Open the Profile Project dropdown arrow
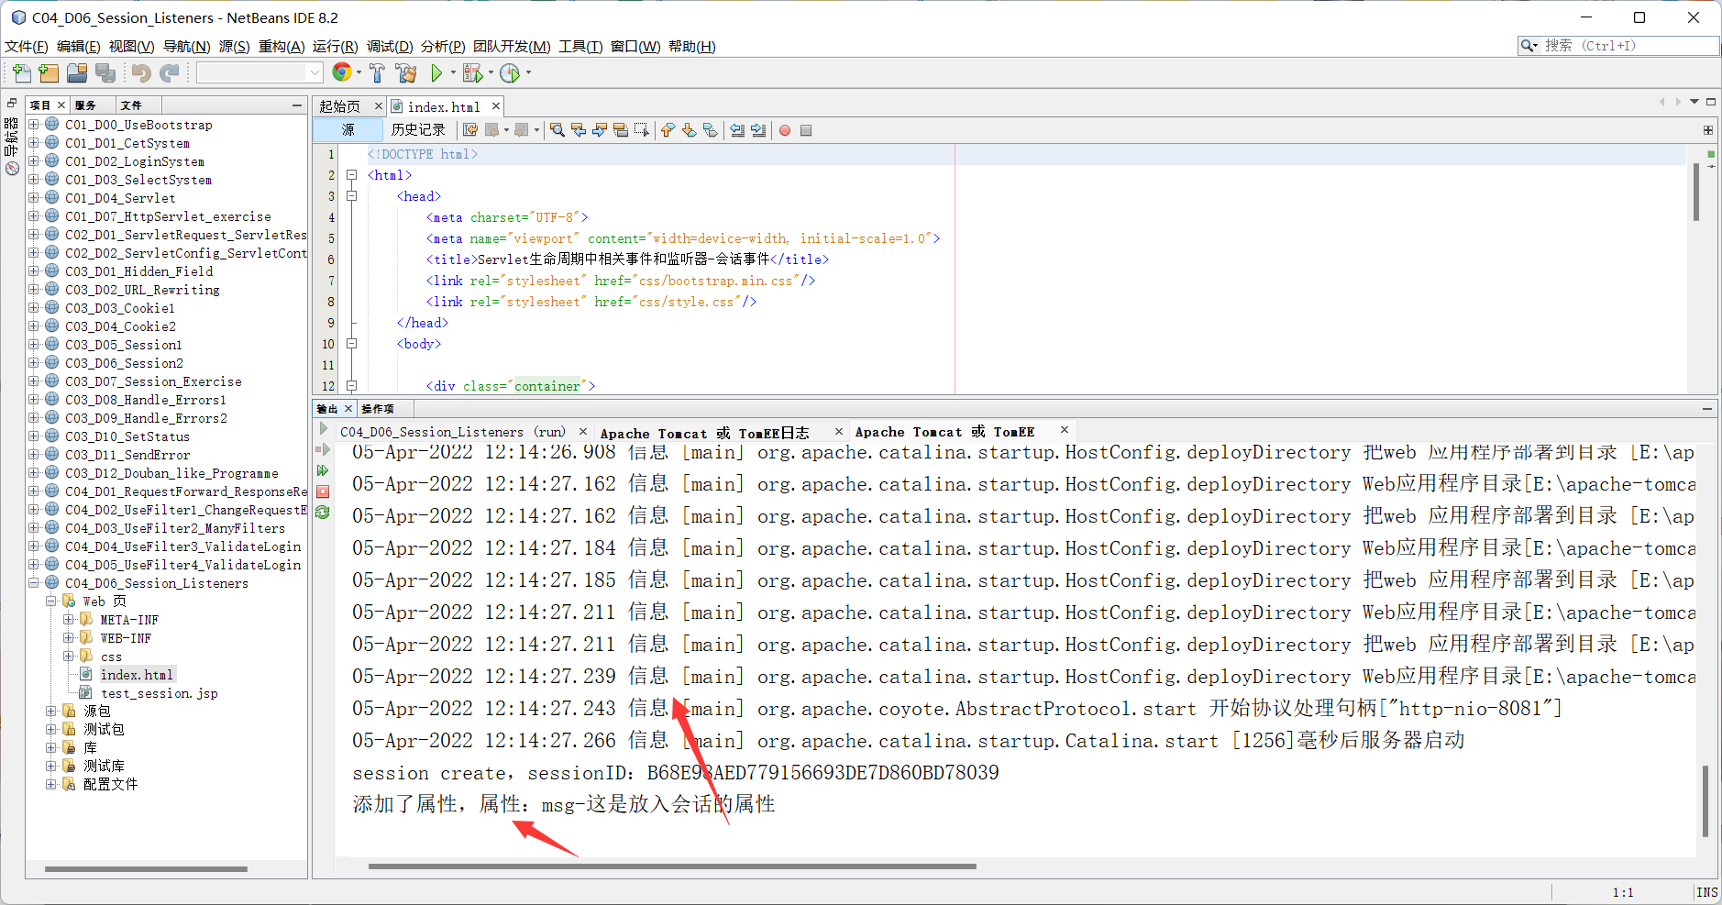 tap(528, 72)
